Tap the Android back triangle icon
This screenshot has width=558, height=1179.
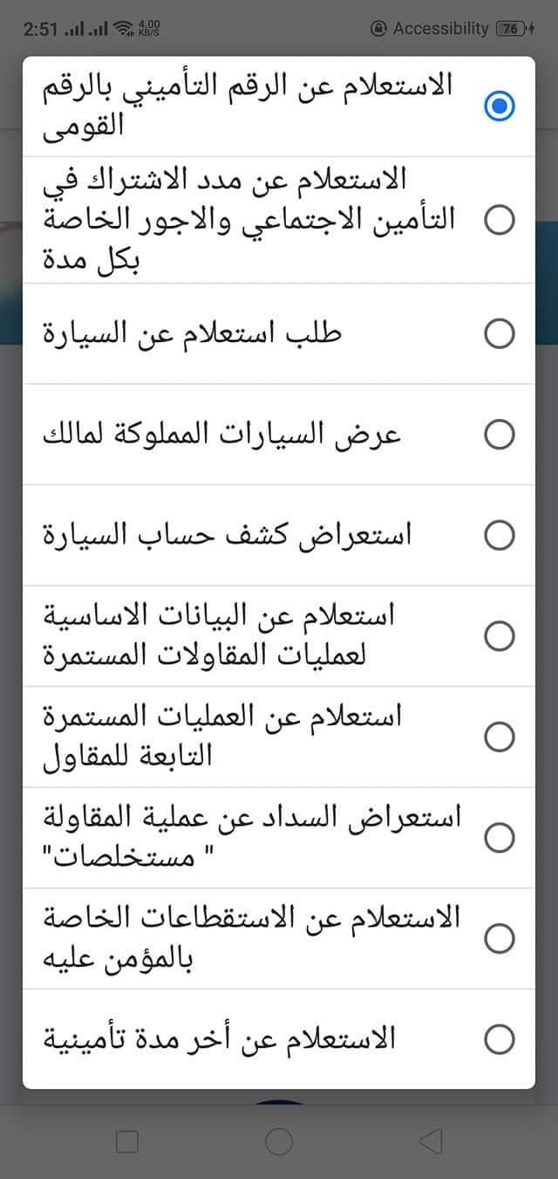point(431,1141)
